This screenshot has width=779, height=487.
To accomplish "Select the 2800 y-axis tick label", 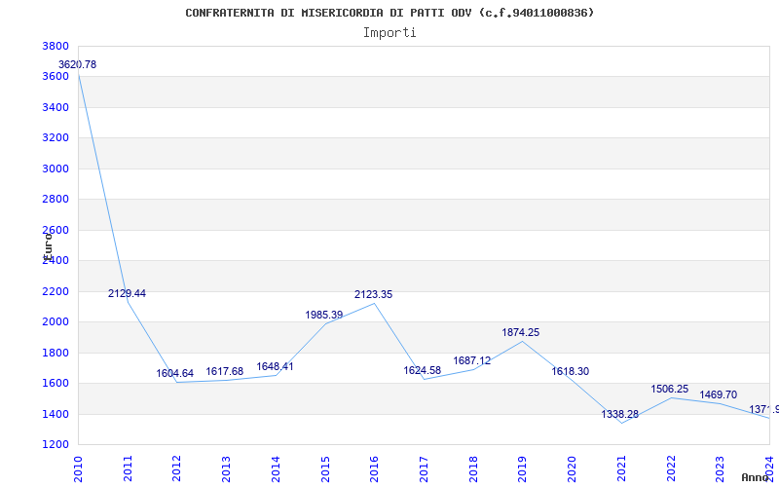I will 56,200.
